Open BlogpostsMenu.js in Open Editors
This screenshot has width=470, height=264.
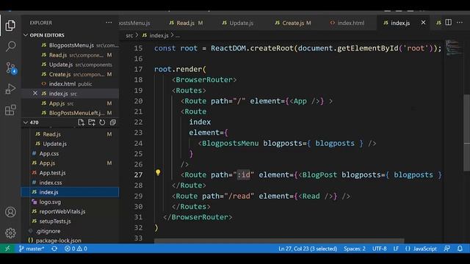click(x=70, y=45)
